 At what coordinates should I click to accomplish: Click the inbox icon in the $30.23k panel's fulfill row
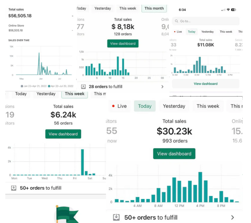point(117,217)
